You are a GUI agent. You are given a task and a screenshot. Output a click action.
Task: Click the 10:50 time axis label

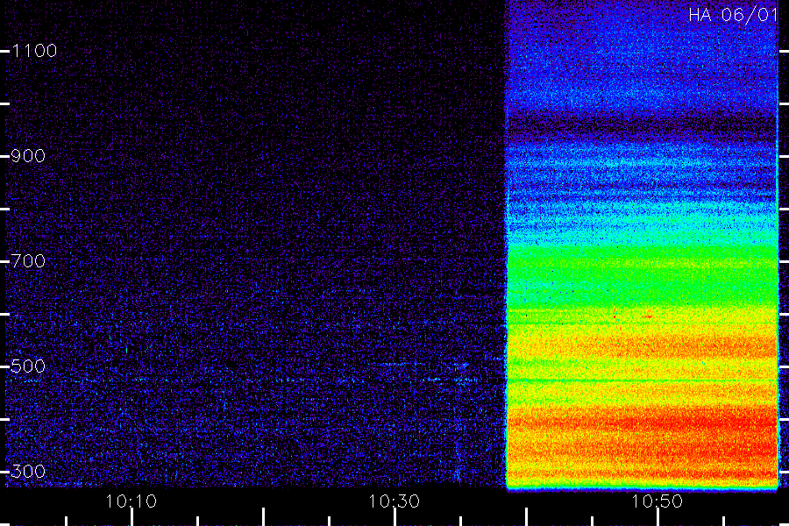pyautogui.click(x=657, y=501)
